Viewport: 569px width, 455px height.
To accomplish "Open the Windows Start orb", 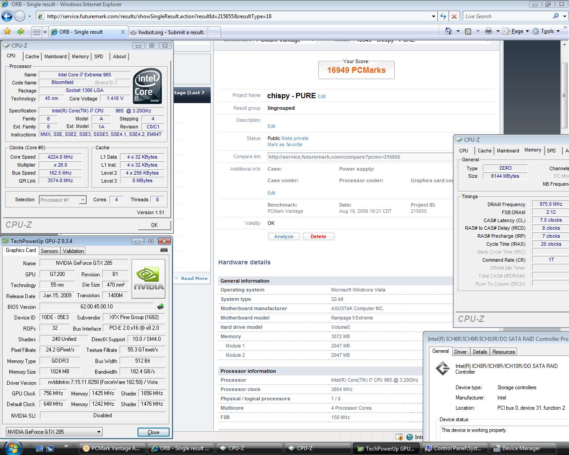I will point(12,447).
